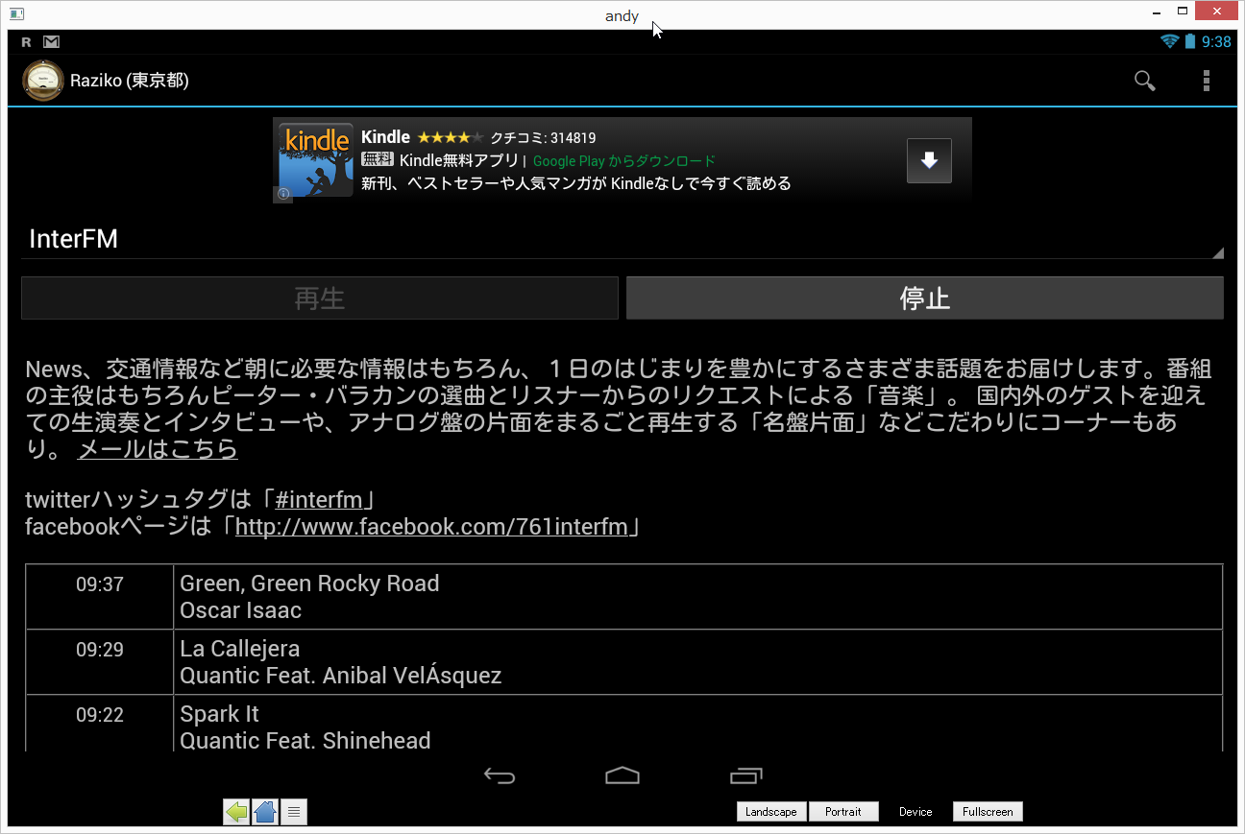Screen dimensions: 1245x834
Task: Tap the Android home navigation button
Action: (x=622, y=774)
